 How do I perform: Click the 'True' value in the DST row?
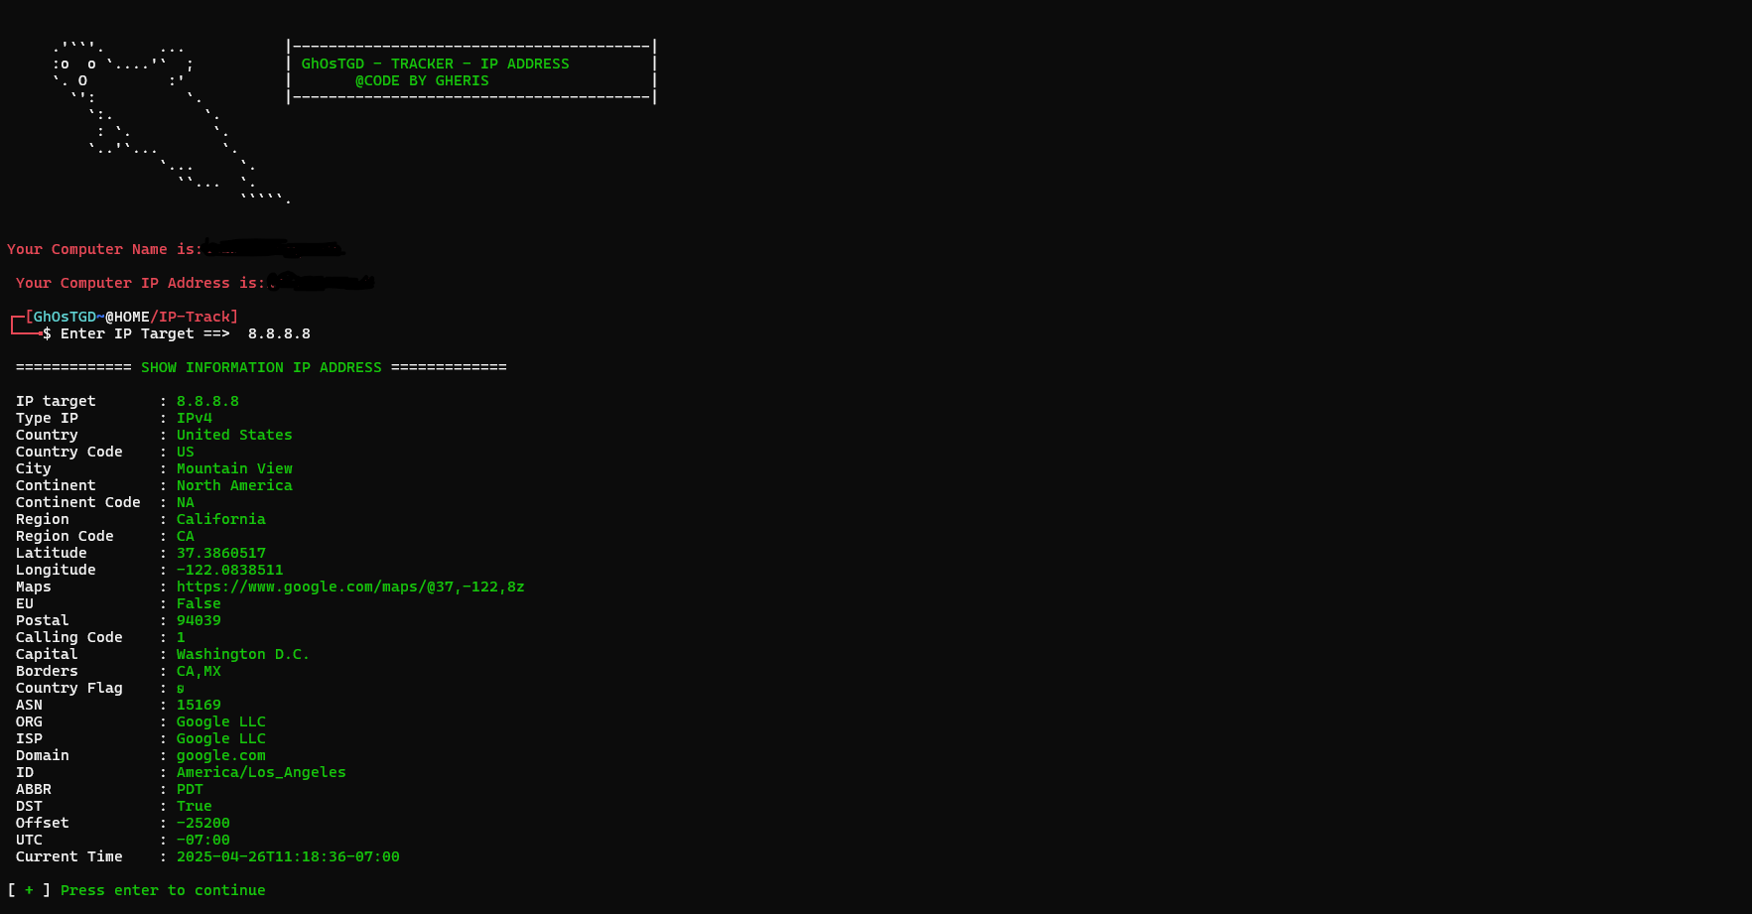[195, 806]
